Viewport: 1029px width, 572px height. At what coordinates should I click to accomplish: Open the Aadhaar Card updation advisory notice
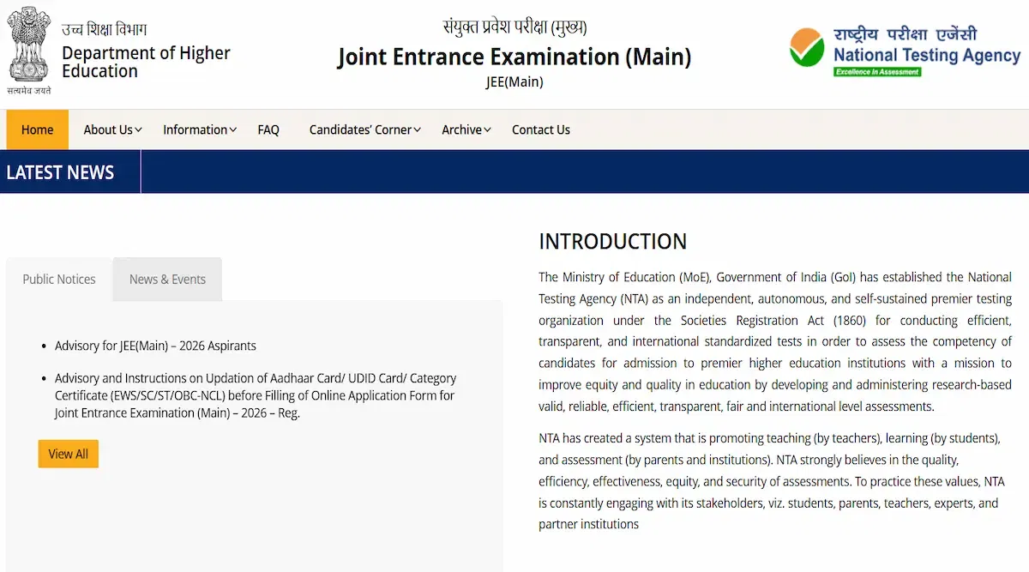pos(255,395)
